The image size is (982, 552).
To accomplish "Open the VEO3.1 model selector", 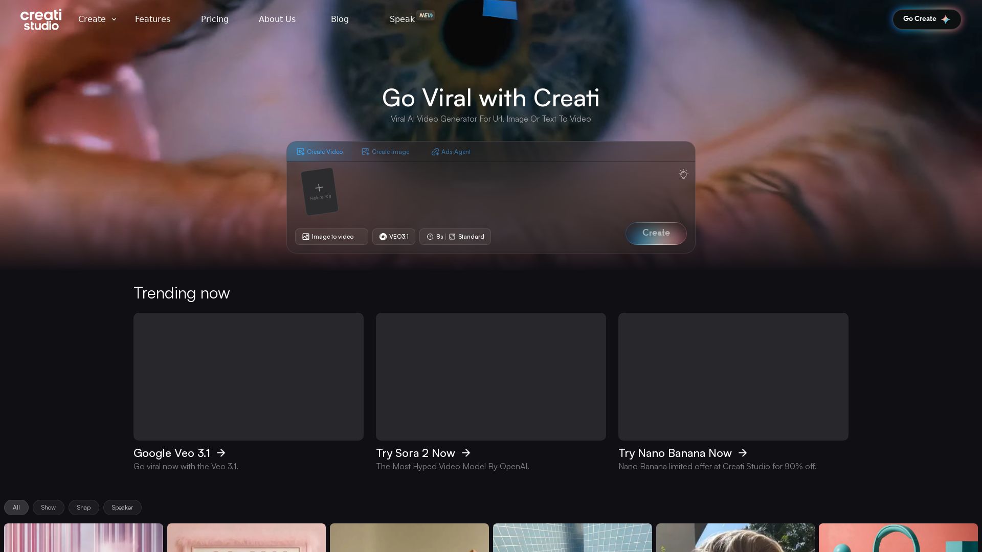I will tap(394, 237).
